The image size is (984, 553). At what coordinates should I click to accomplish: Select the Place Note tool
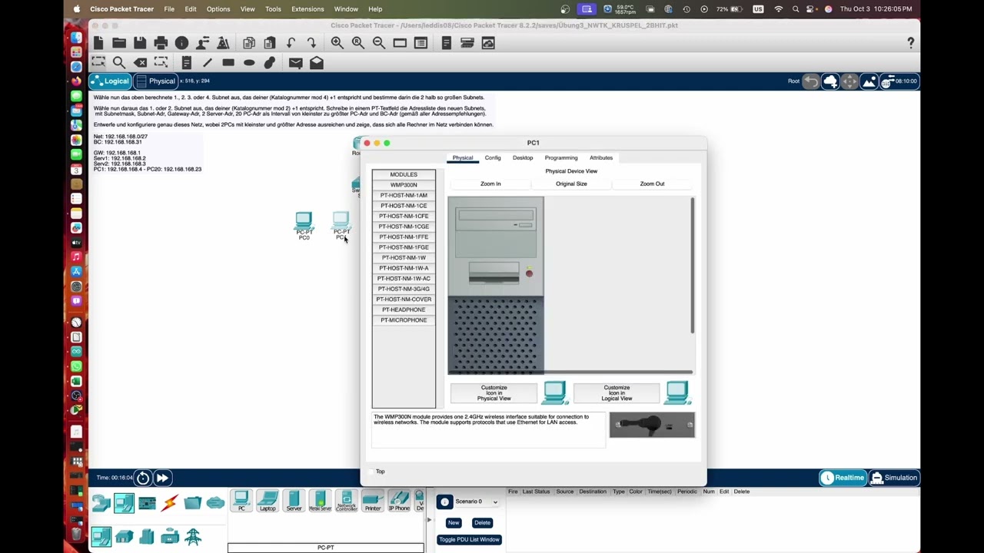click(187, 62)
